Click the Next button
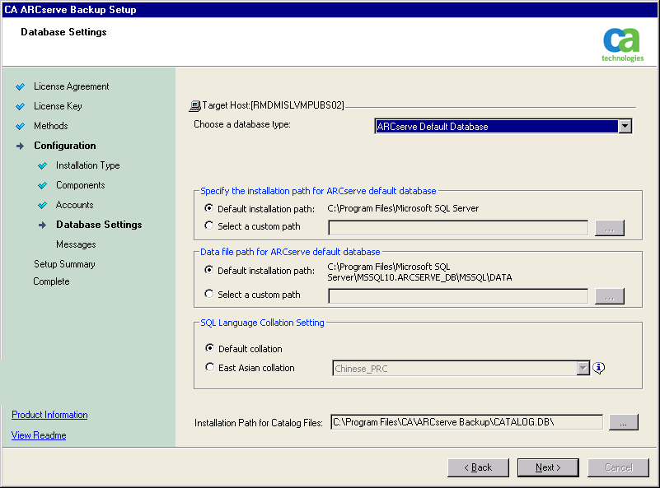The height and width of the screenshot is (488, 660). [x=548, y=467]
